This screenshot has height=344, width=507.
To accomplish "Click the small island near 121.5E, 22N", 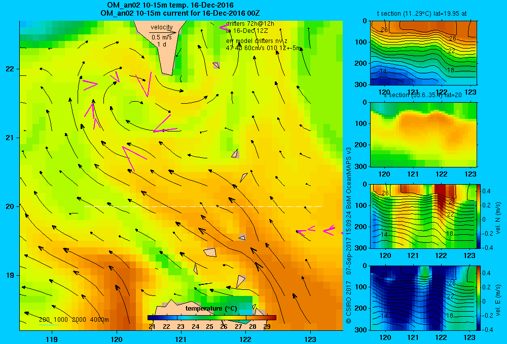I will pyautogui.click(x=216, y=65).
